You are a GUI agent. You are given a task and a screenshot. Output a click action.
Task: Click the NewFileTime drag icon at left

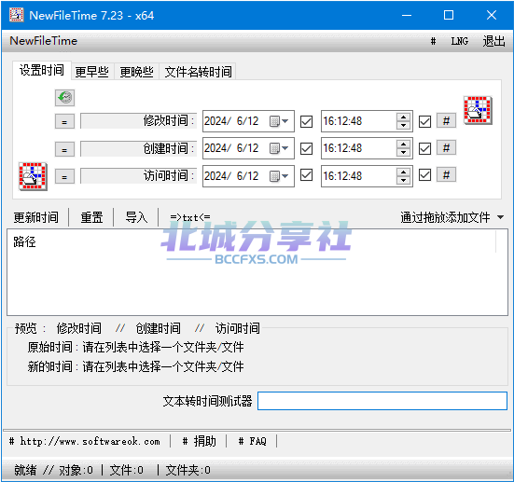coord(33,176)
